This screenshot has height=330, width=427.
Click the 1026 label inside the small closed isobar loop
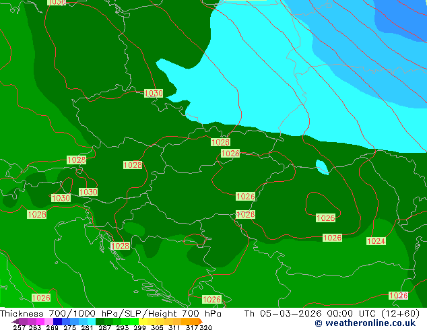[326, 218]
